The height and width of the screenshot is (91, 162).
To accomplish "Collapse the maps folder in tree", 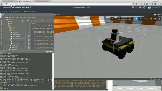I will point(9,40).
